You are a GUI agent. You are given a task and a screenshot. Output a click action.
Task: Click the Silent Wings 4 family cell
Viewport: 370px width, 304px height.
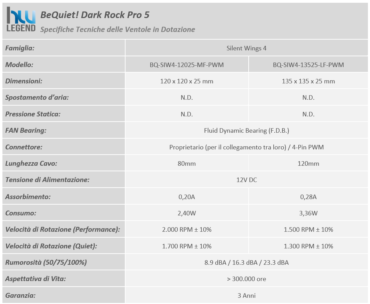(246, 48)
